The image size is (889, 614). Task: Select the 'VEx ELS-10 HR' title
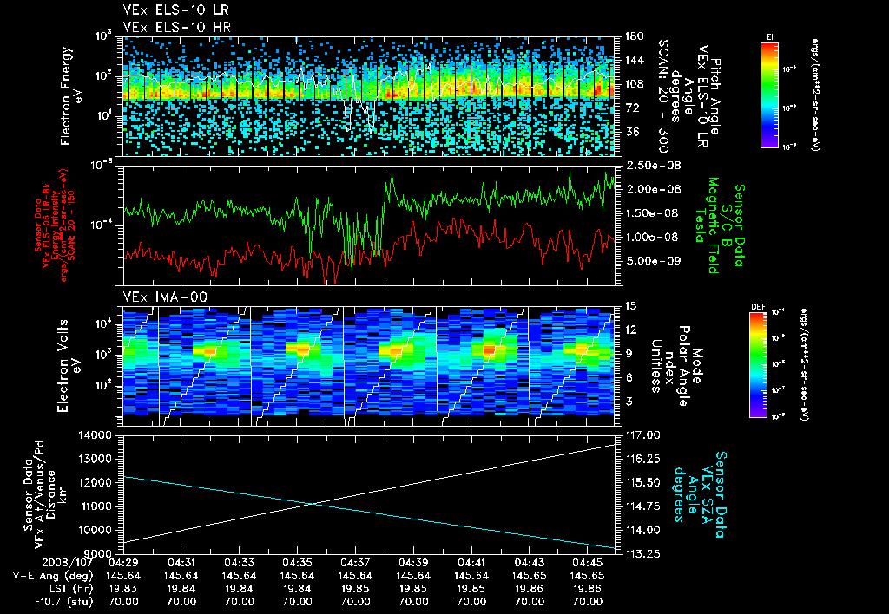176,27
